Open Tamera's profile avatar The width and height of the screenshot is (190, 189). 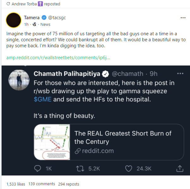point(14,20)
